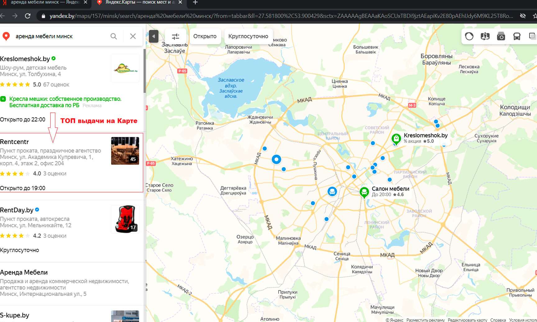Open the RentDay.by listing
The height and width of the screenshot is (322, 537).
pos(17,210)
